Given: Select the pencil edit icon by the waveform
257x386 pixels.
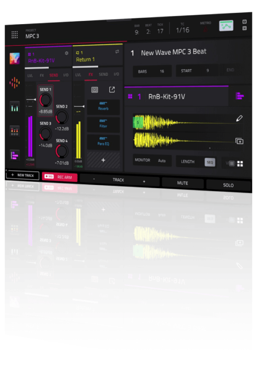Looking at the screenshot, I should pos(239,119).
